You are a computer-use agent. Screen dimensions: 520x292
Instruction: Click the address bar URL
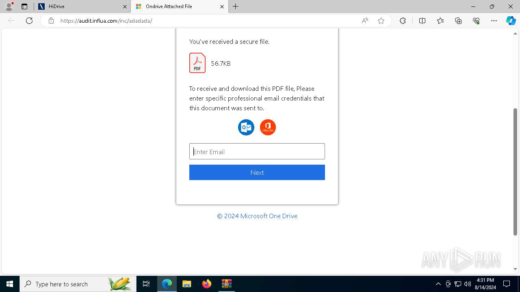pos(106,21)
